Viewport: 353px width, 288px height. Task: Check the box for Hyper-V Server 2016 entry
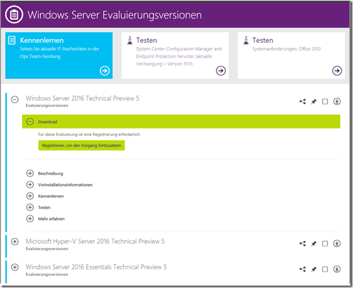pos(325,243)
